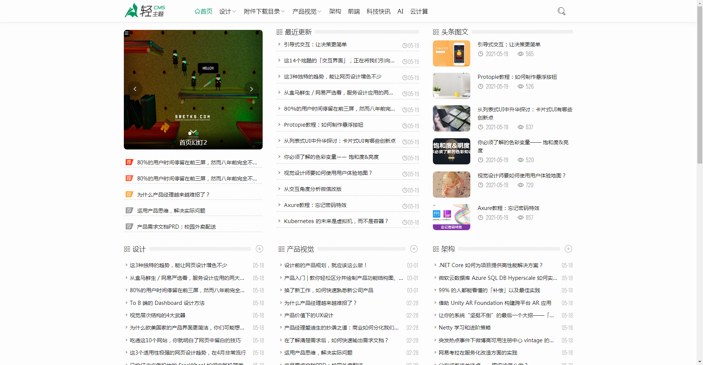703x365 pixels.
Task: Open article 借助 Unity AR Foundation 构建跨平台 AR 应用
Action: [495, 303]
